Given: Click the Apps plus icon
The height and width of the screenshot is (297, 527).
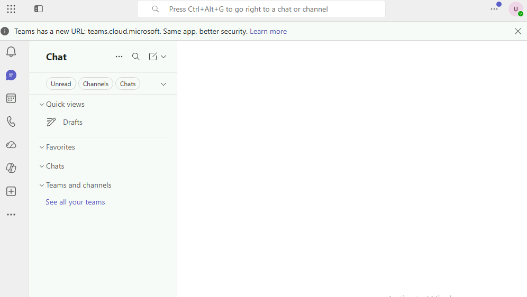Looking at the screenshot, I should [11, 191].
